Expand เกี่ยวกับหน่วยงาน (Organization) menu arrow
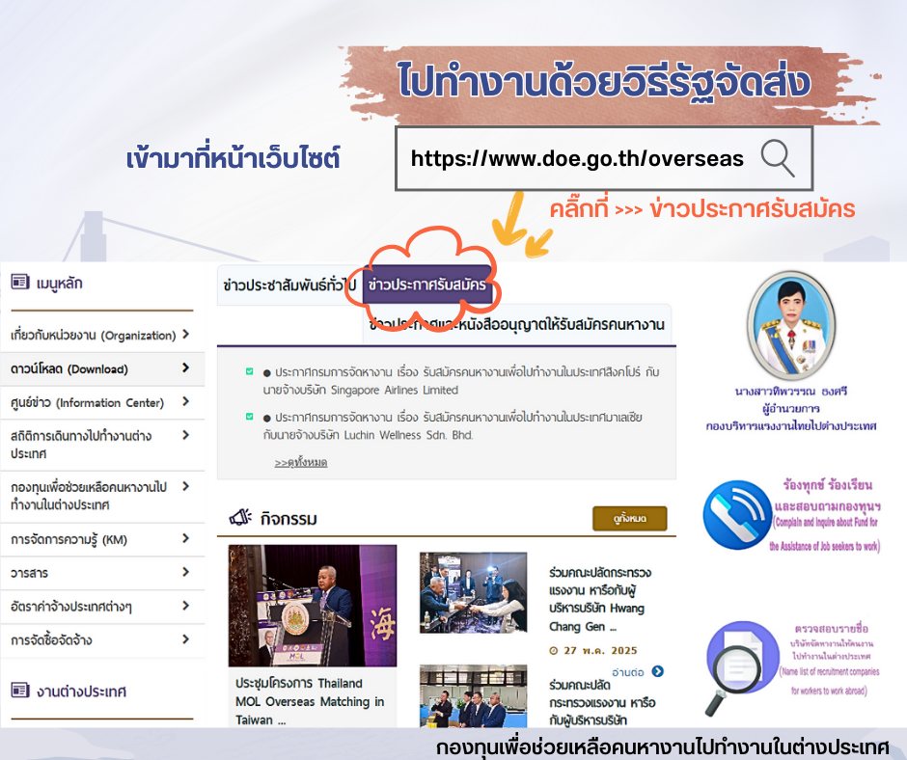Screen dimensions: 907x760 pos(185,335)
